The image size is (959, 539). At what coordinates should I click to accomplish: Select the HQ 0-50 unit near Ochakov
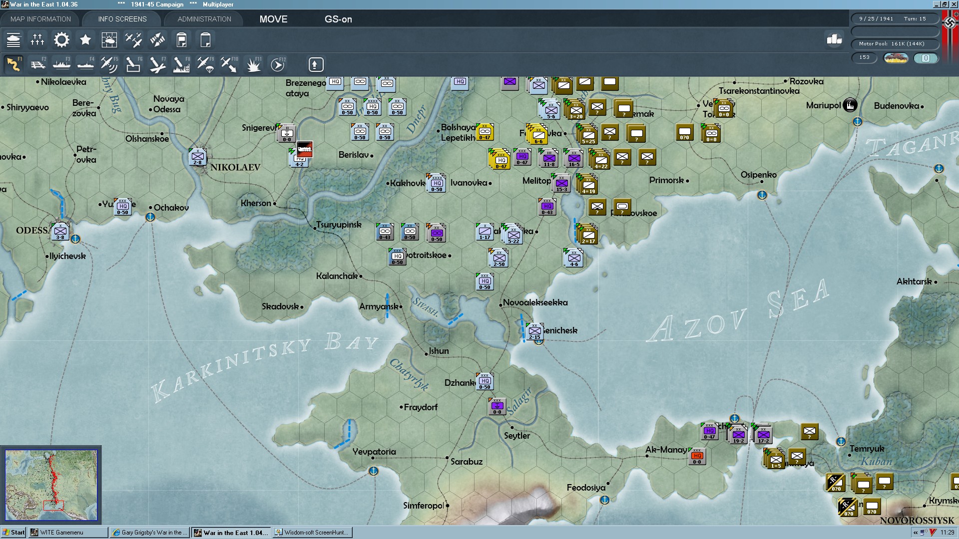122,207
